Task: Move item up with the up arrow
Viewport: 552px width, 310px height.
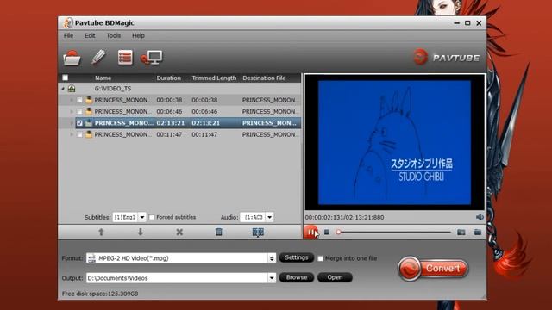Action: click(101, 232)
